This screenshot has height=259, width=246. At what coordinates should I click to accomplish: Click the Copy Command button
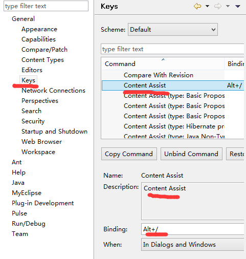pos(129,154)
